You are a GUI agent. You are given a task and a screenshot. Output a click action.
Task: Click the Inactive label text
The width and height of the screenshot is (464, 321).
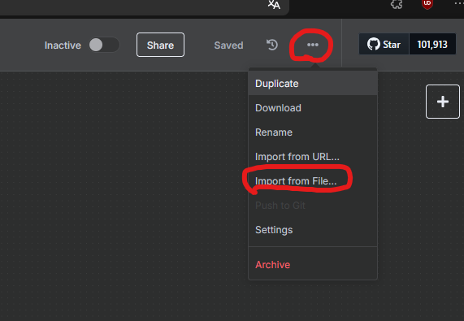coord(63,46)
